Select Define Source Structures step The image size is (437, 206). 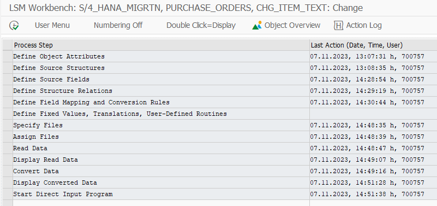point(59,68)
